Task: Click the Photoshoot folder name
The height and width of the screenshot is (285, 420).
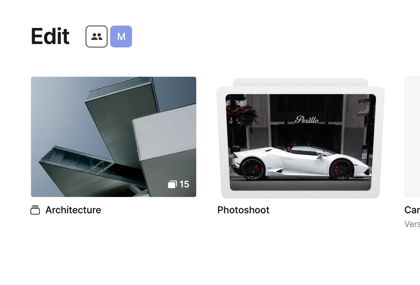Action: click(243, 210)
